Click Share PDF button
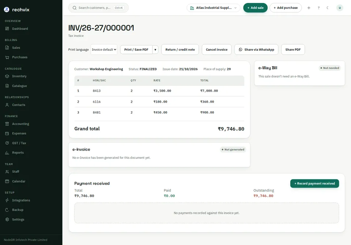The width and height of the screenshot is (351, 245). click(293, 50)
